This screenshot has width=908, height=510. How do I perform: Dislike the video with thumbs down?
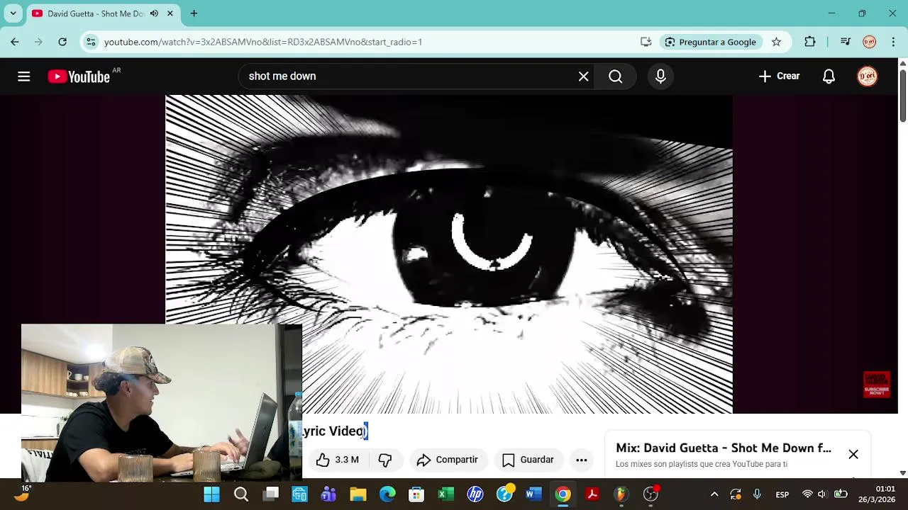pyautogui.click(x=385, y=460)
